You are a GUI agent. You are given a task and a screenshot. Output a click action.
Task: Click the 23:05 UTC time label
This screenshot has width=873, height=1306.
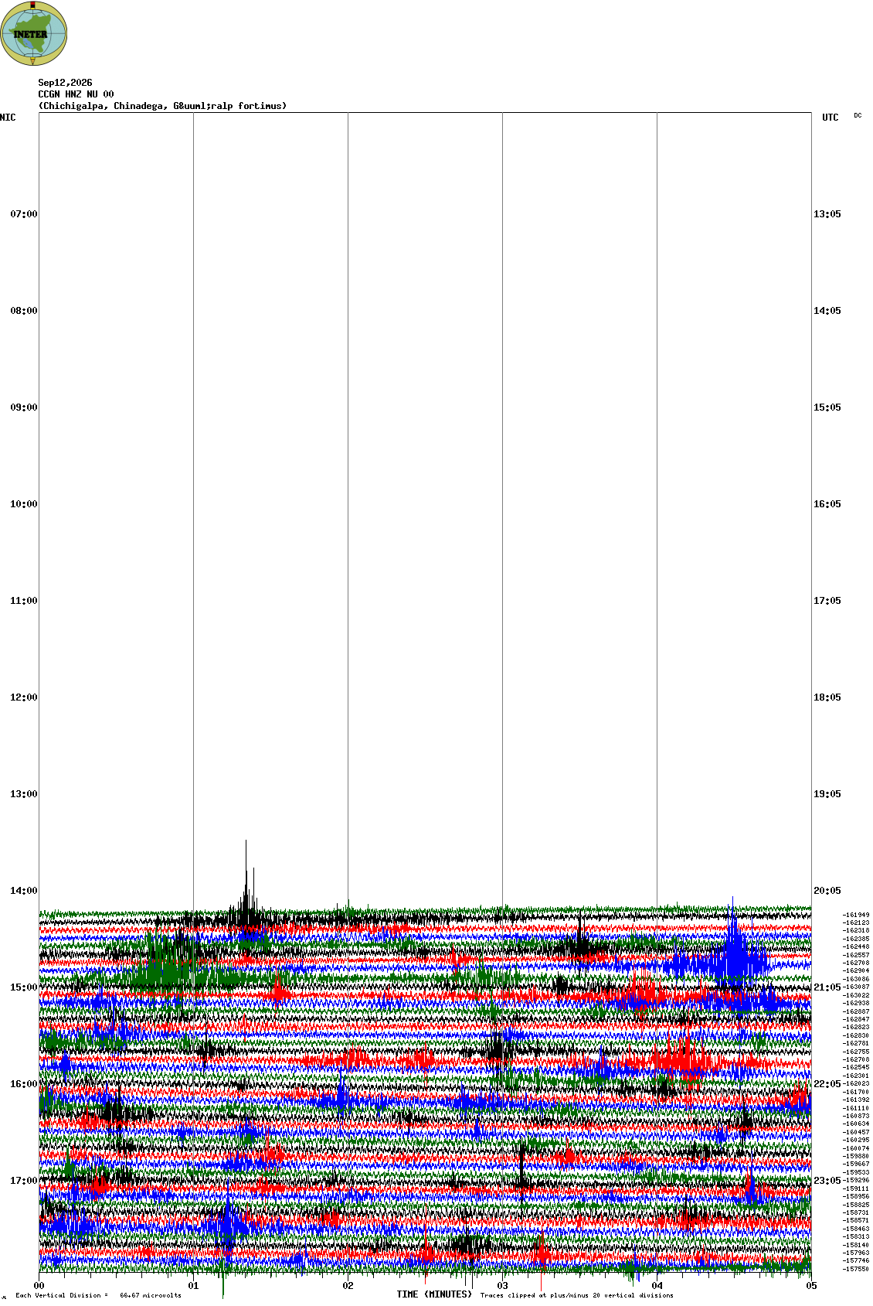point(827,1181)
